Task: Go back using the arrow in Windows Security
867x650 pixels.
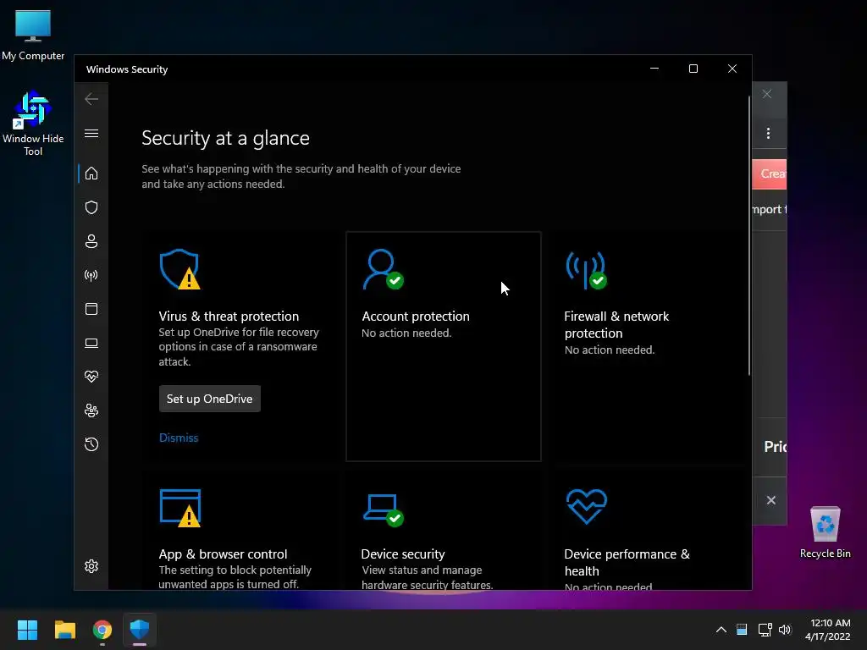Action: click(91, 99)
